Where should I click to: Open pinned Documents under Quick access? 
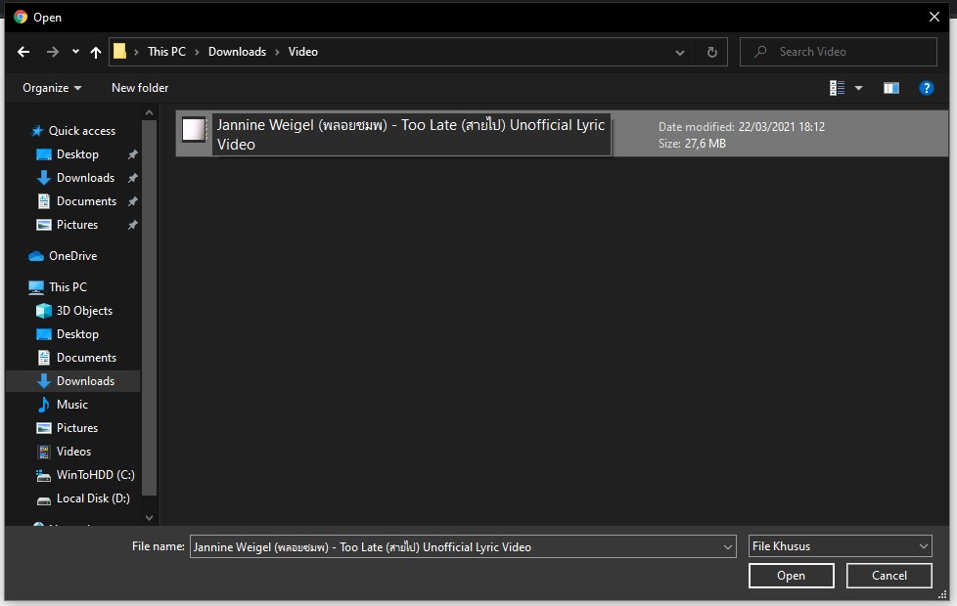tap(77, 201)
